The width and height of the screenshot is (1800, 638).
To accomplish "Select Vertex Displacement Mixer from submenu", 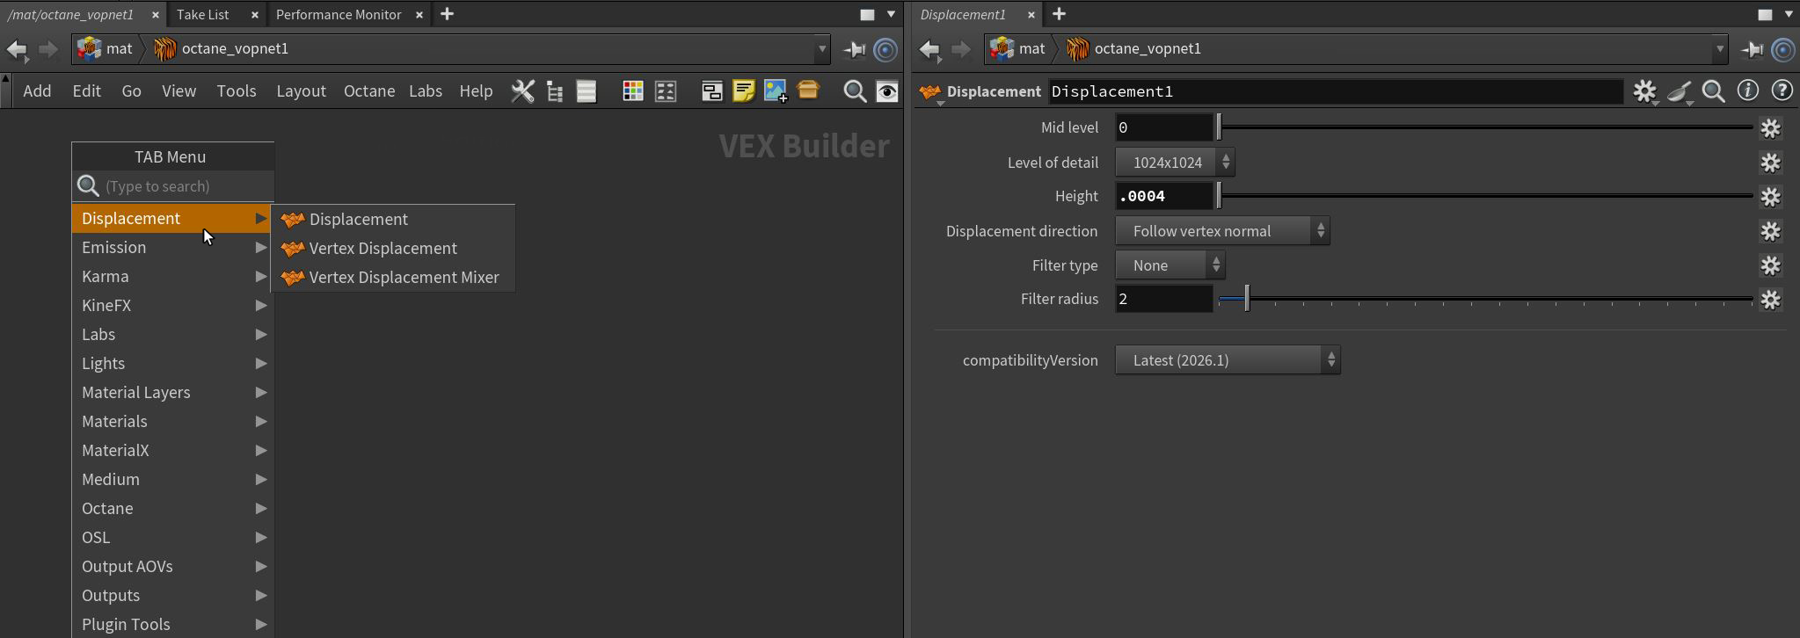I will [404, 278].
